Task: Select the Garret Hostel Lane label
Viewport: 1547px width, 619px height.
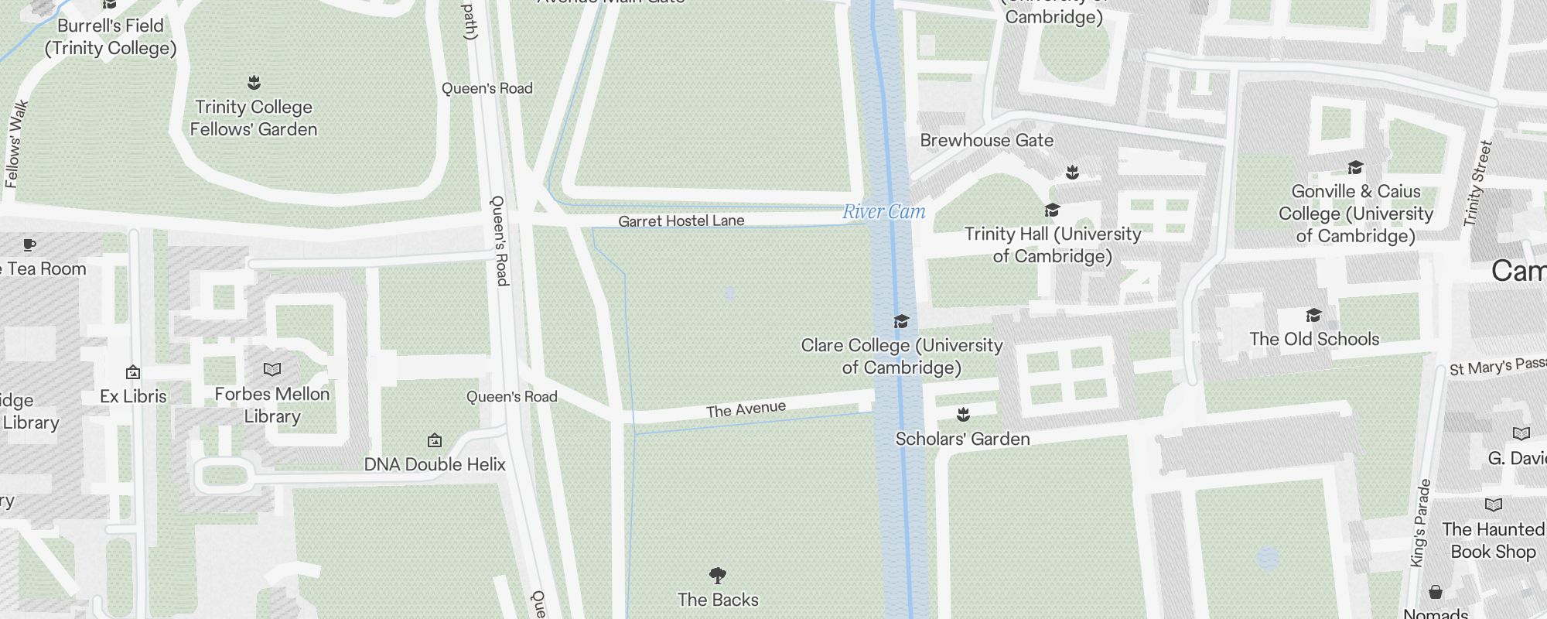Action: (x=681, y=221)
